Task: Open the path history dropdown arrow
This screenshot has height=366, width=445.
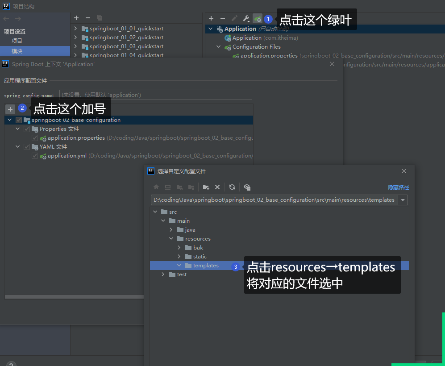Action: 403,200
